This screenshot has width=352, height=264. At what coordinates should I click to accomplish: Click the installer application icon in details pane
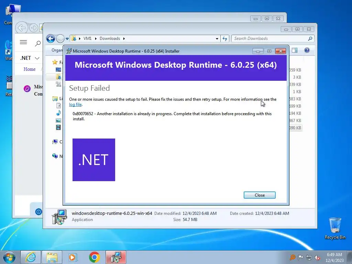point(59,217)
